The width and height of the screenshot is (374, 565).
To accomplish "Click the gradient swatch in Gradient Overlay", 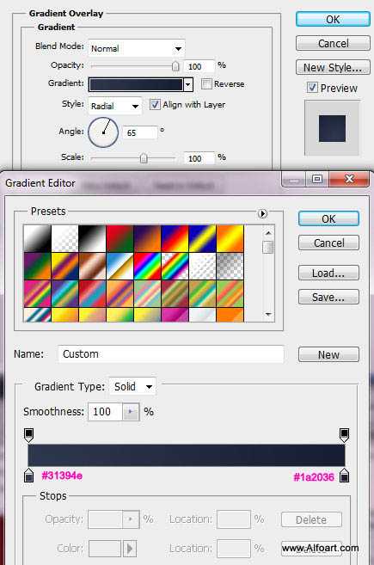I will pos(136,84).
